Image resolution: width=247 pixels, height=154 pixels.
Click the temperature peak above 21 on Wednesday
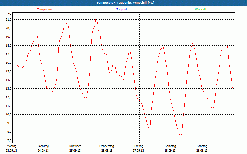(x=96, y=18)
